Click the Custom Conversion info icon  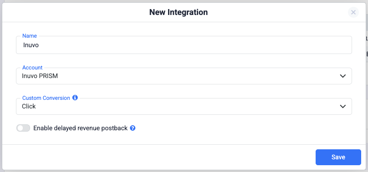[x=75, y=98]
